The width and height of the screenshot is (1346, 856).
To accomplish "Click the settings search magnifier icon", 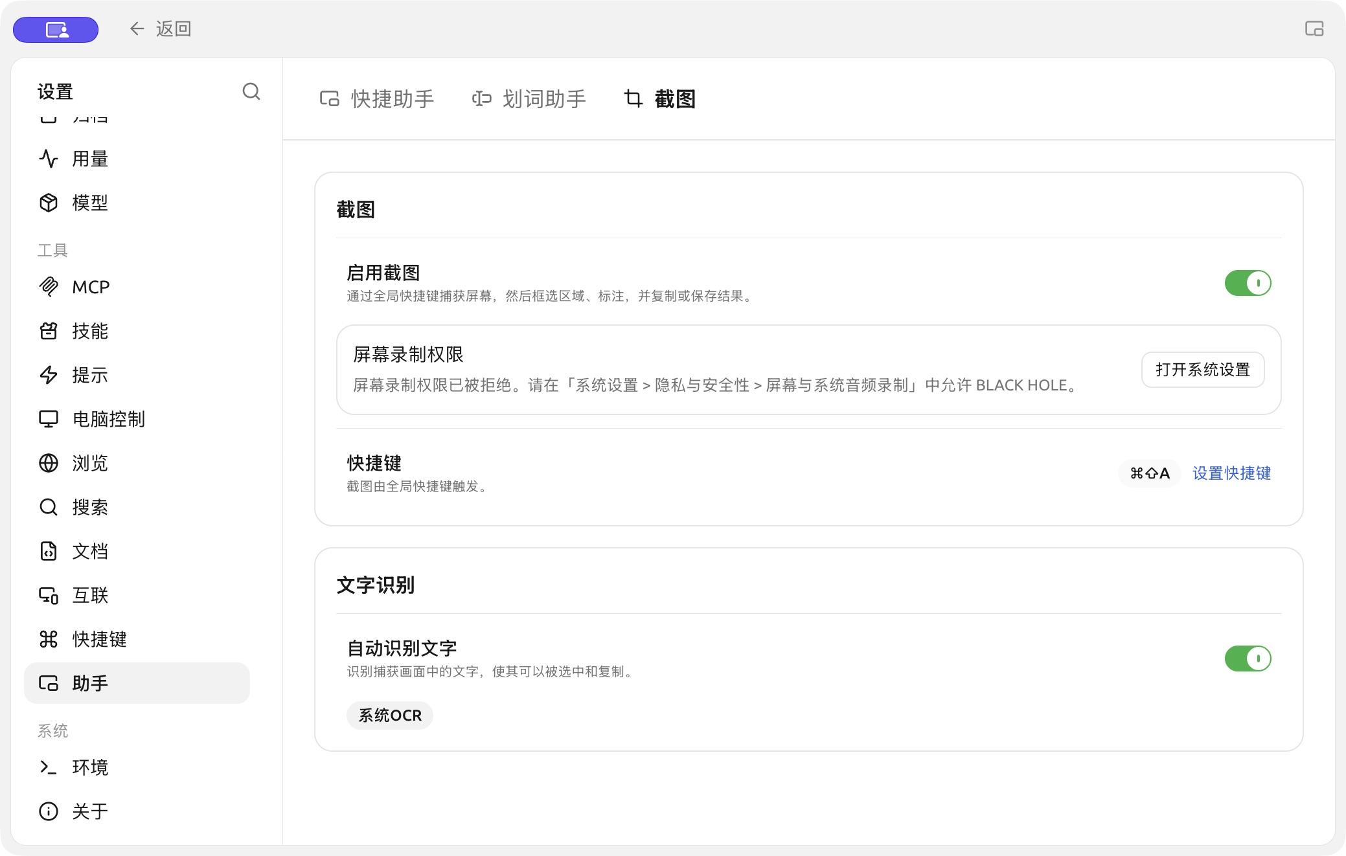I will tap(251, 91).
